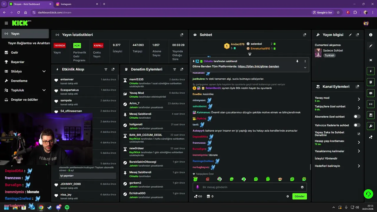Toggle Yalnızca ifadelerle sohbet switch
This screenshot has height=212, width=377.
(357, 125)
